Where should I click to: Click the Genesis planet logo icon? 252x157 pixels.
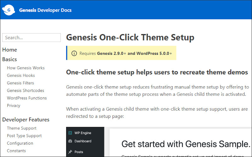pyautogui.click(x=9, y=10)
